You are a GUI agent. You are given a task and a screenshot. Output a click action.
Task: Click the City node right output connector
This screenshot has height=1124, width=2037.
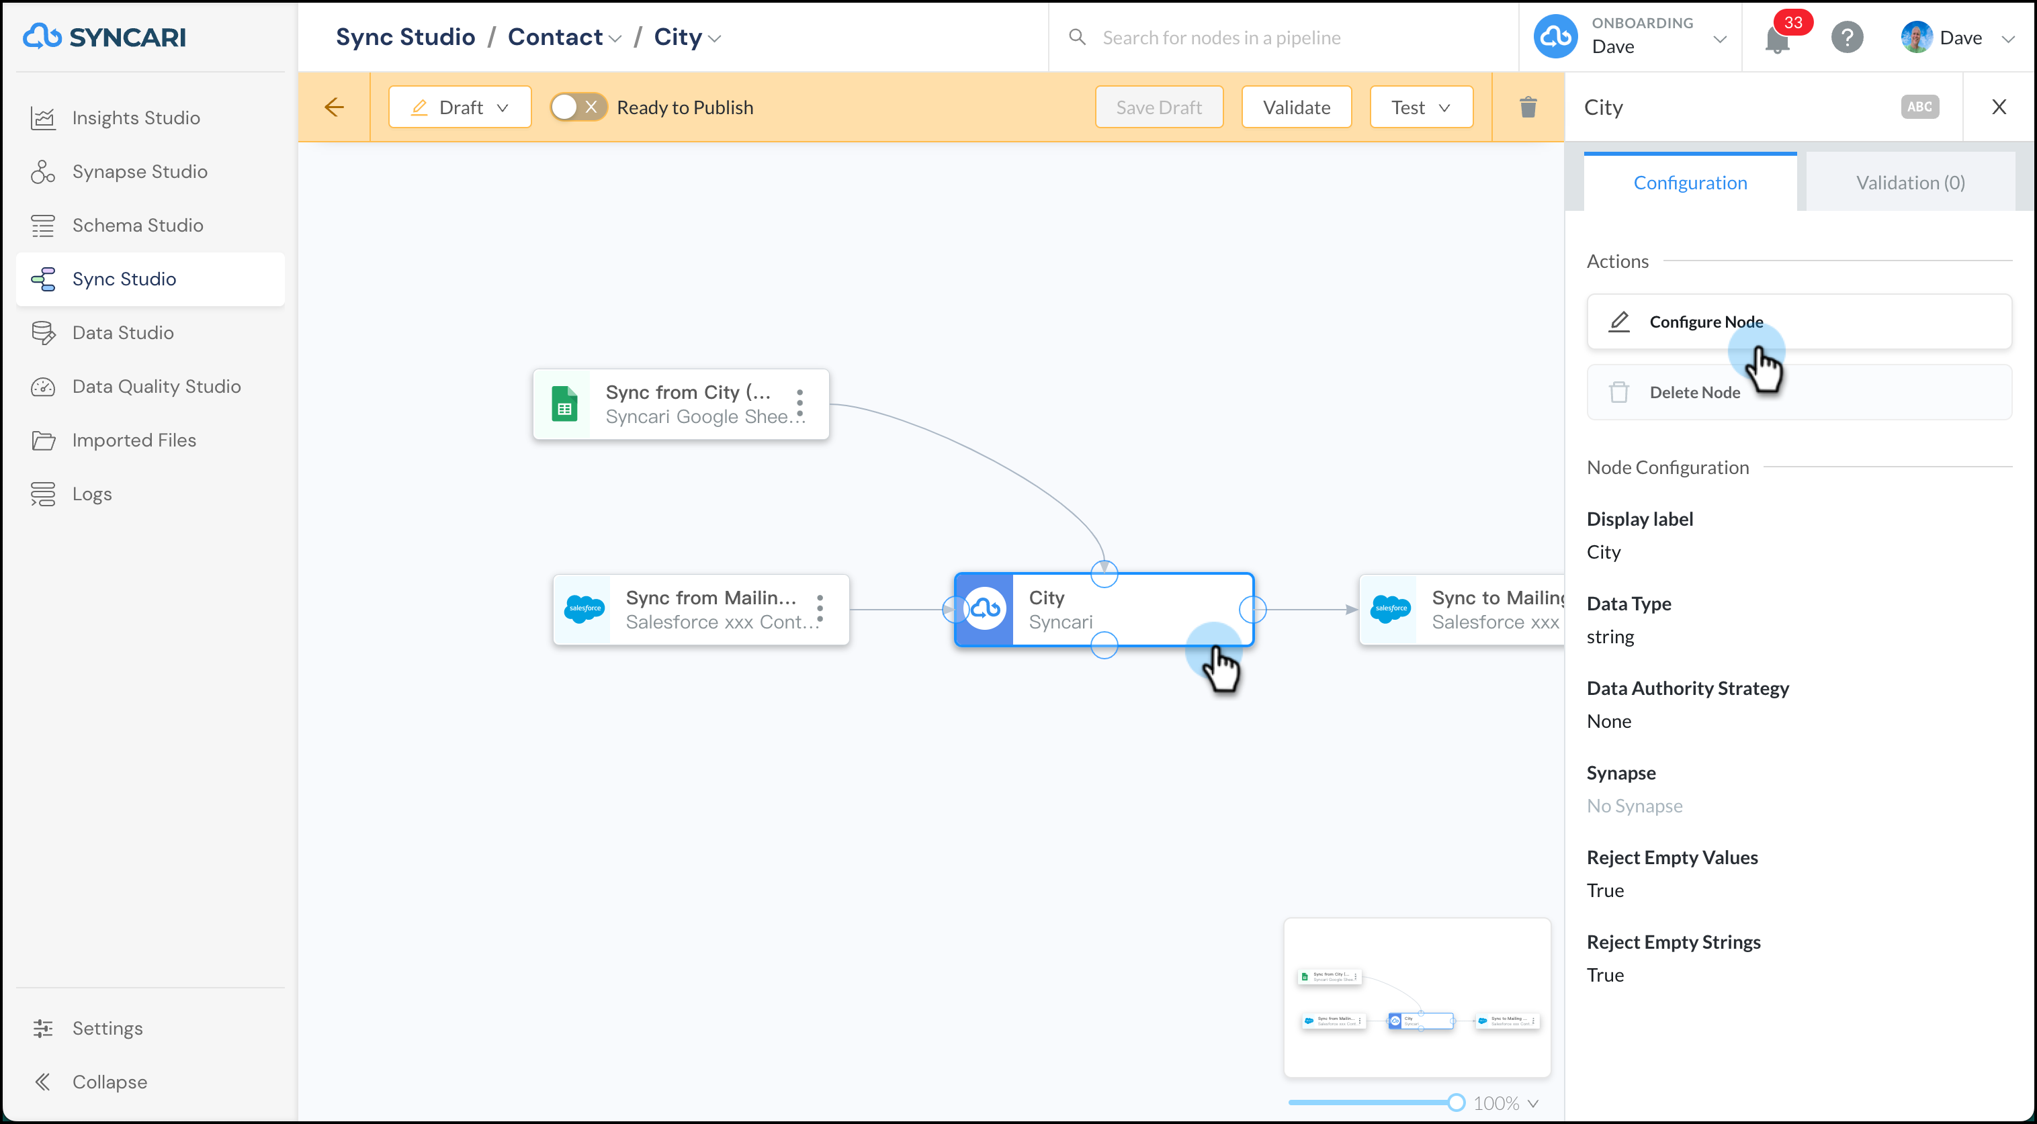coord(1252,610)
